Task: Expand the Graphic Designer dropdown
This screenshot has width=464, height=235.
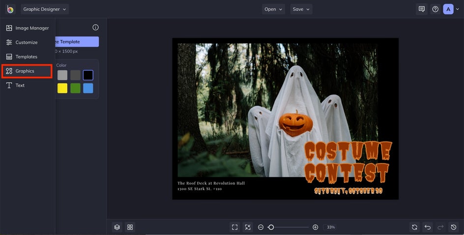Action: point(45,9)
